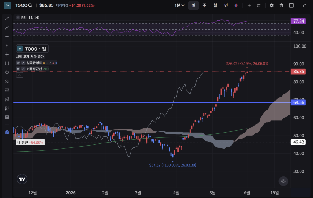Click the 46.42 average price tag
This screenshot has height=198, width=313.
[298, 142]
